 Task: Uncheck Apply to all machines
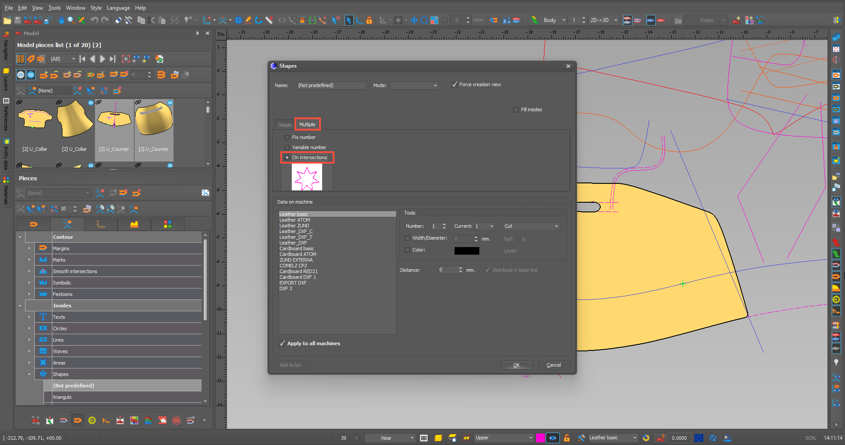tap(282, 343)
